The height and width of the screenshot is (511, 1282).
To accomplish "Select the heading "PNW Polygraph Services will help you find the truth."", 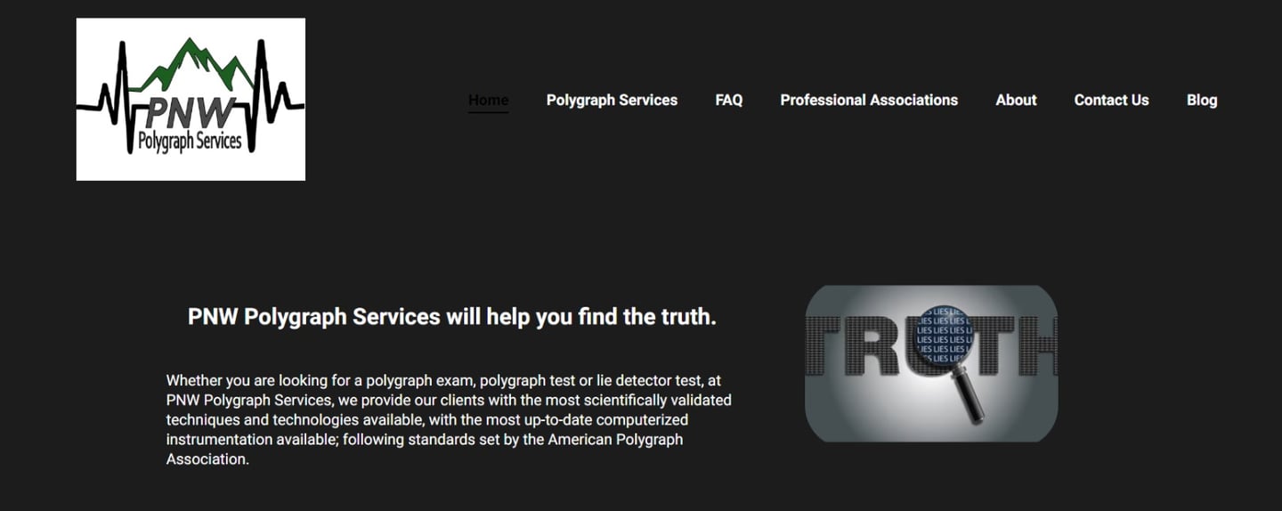I will [452, 317].
